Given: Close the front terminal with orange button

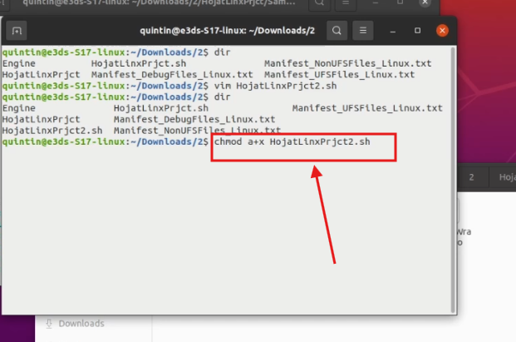Looking at the screenshot, I should (442, 32).
